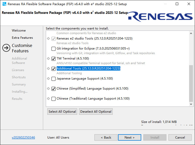Click the installer app icon in title bar
Viewport: 195px width, 145px height.
[4, 4]
